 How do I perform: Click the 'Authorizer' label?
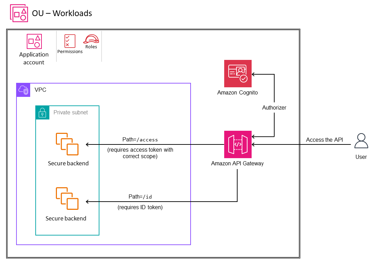[274, 108]
